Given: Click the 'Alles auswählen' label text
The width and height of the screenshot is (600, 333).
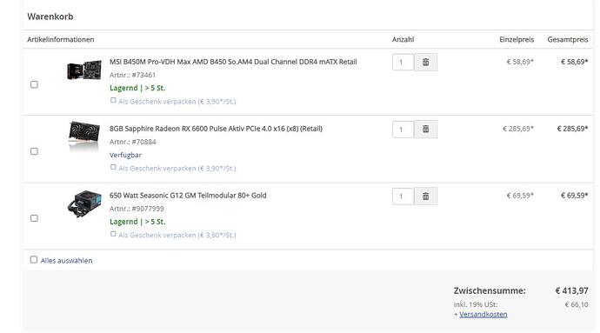Looking at the screenshot, I should tap(67, 261).
